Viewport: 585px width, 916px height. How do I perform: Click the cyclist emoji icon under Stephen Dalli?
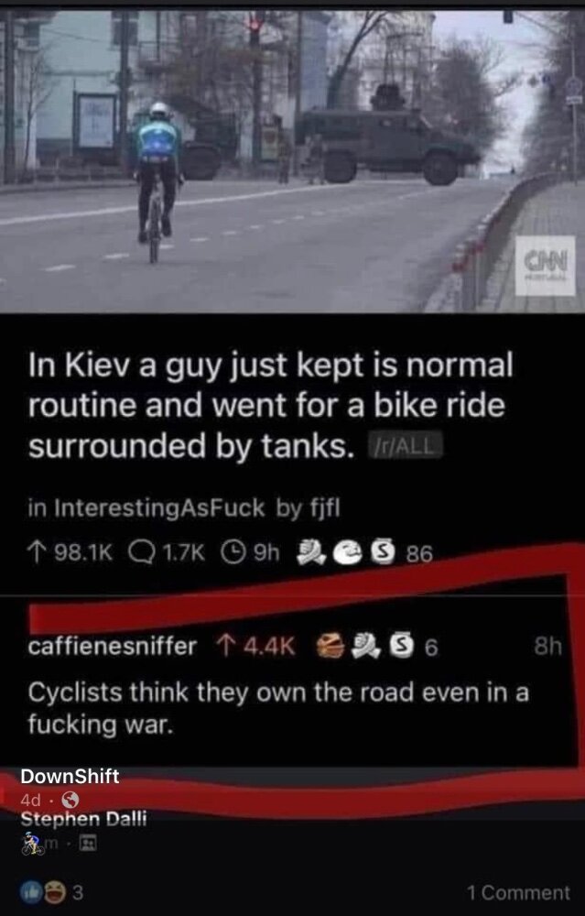click(32, 843)
